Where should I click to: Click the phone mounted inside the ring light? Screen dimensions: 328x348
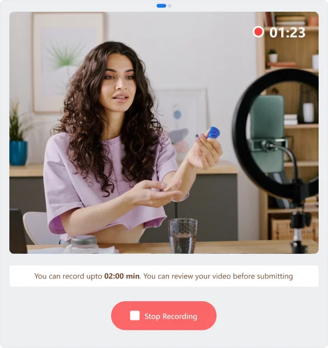(267, 133)
